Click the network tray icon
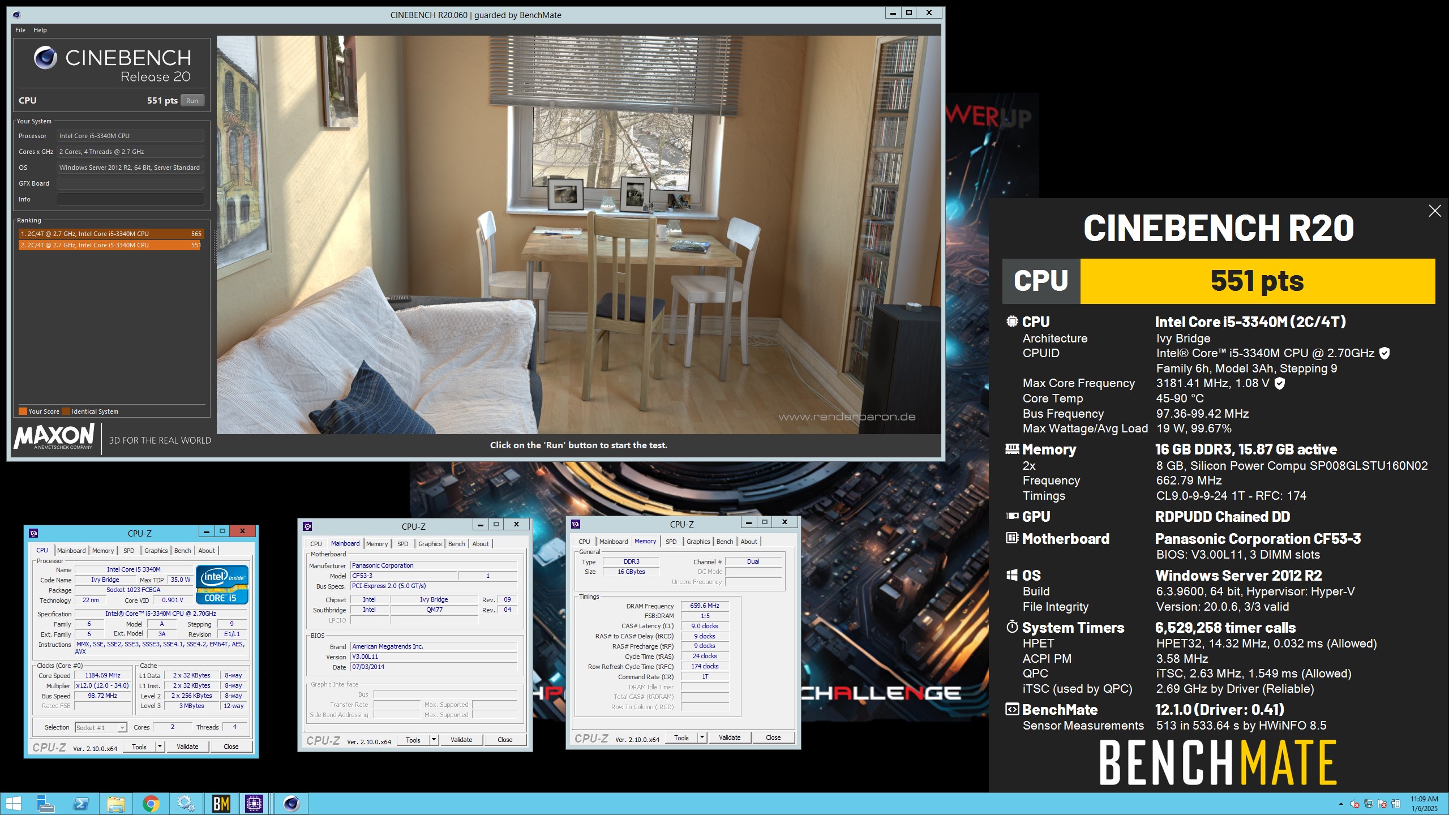1449x815 pixels. tap(1369, 804)
